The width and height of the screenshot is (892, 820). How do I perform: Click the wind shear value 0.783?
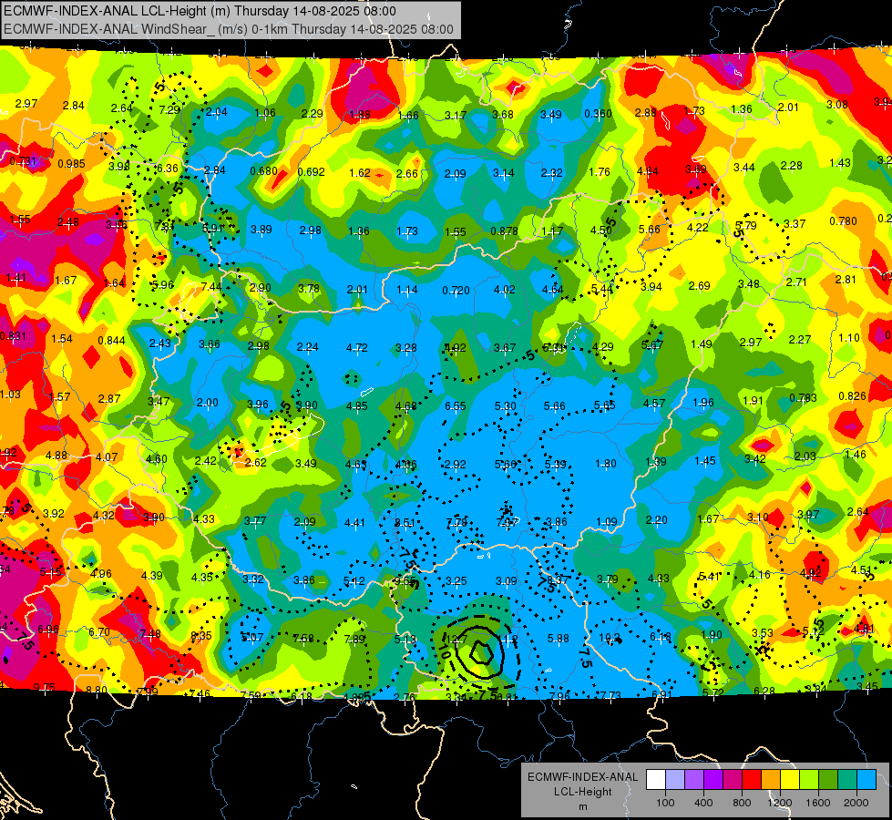(804, 398)
